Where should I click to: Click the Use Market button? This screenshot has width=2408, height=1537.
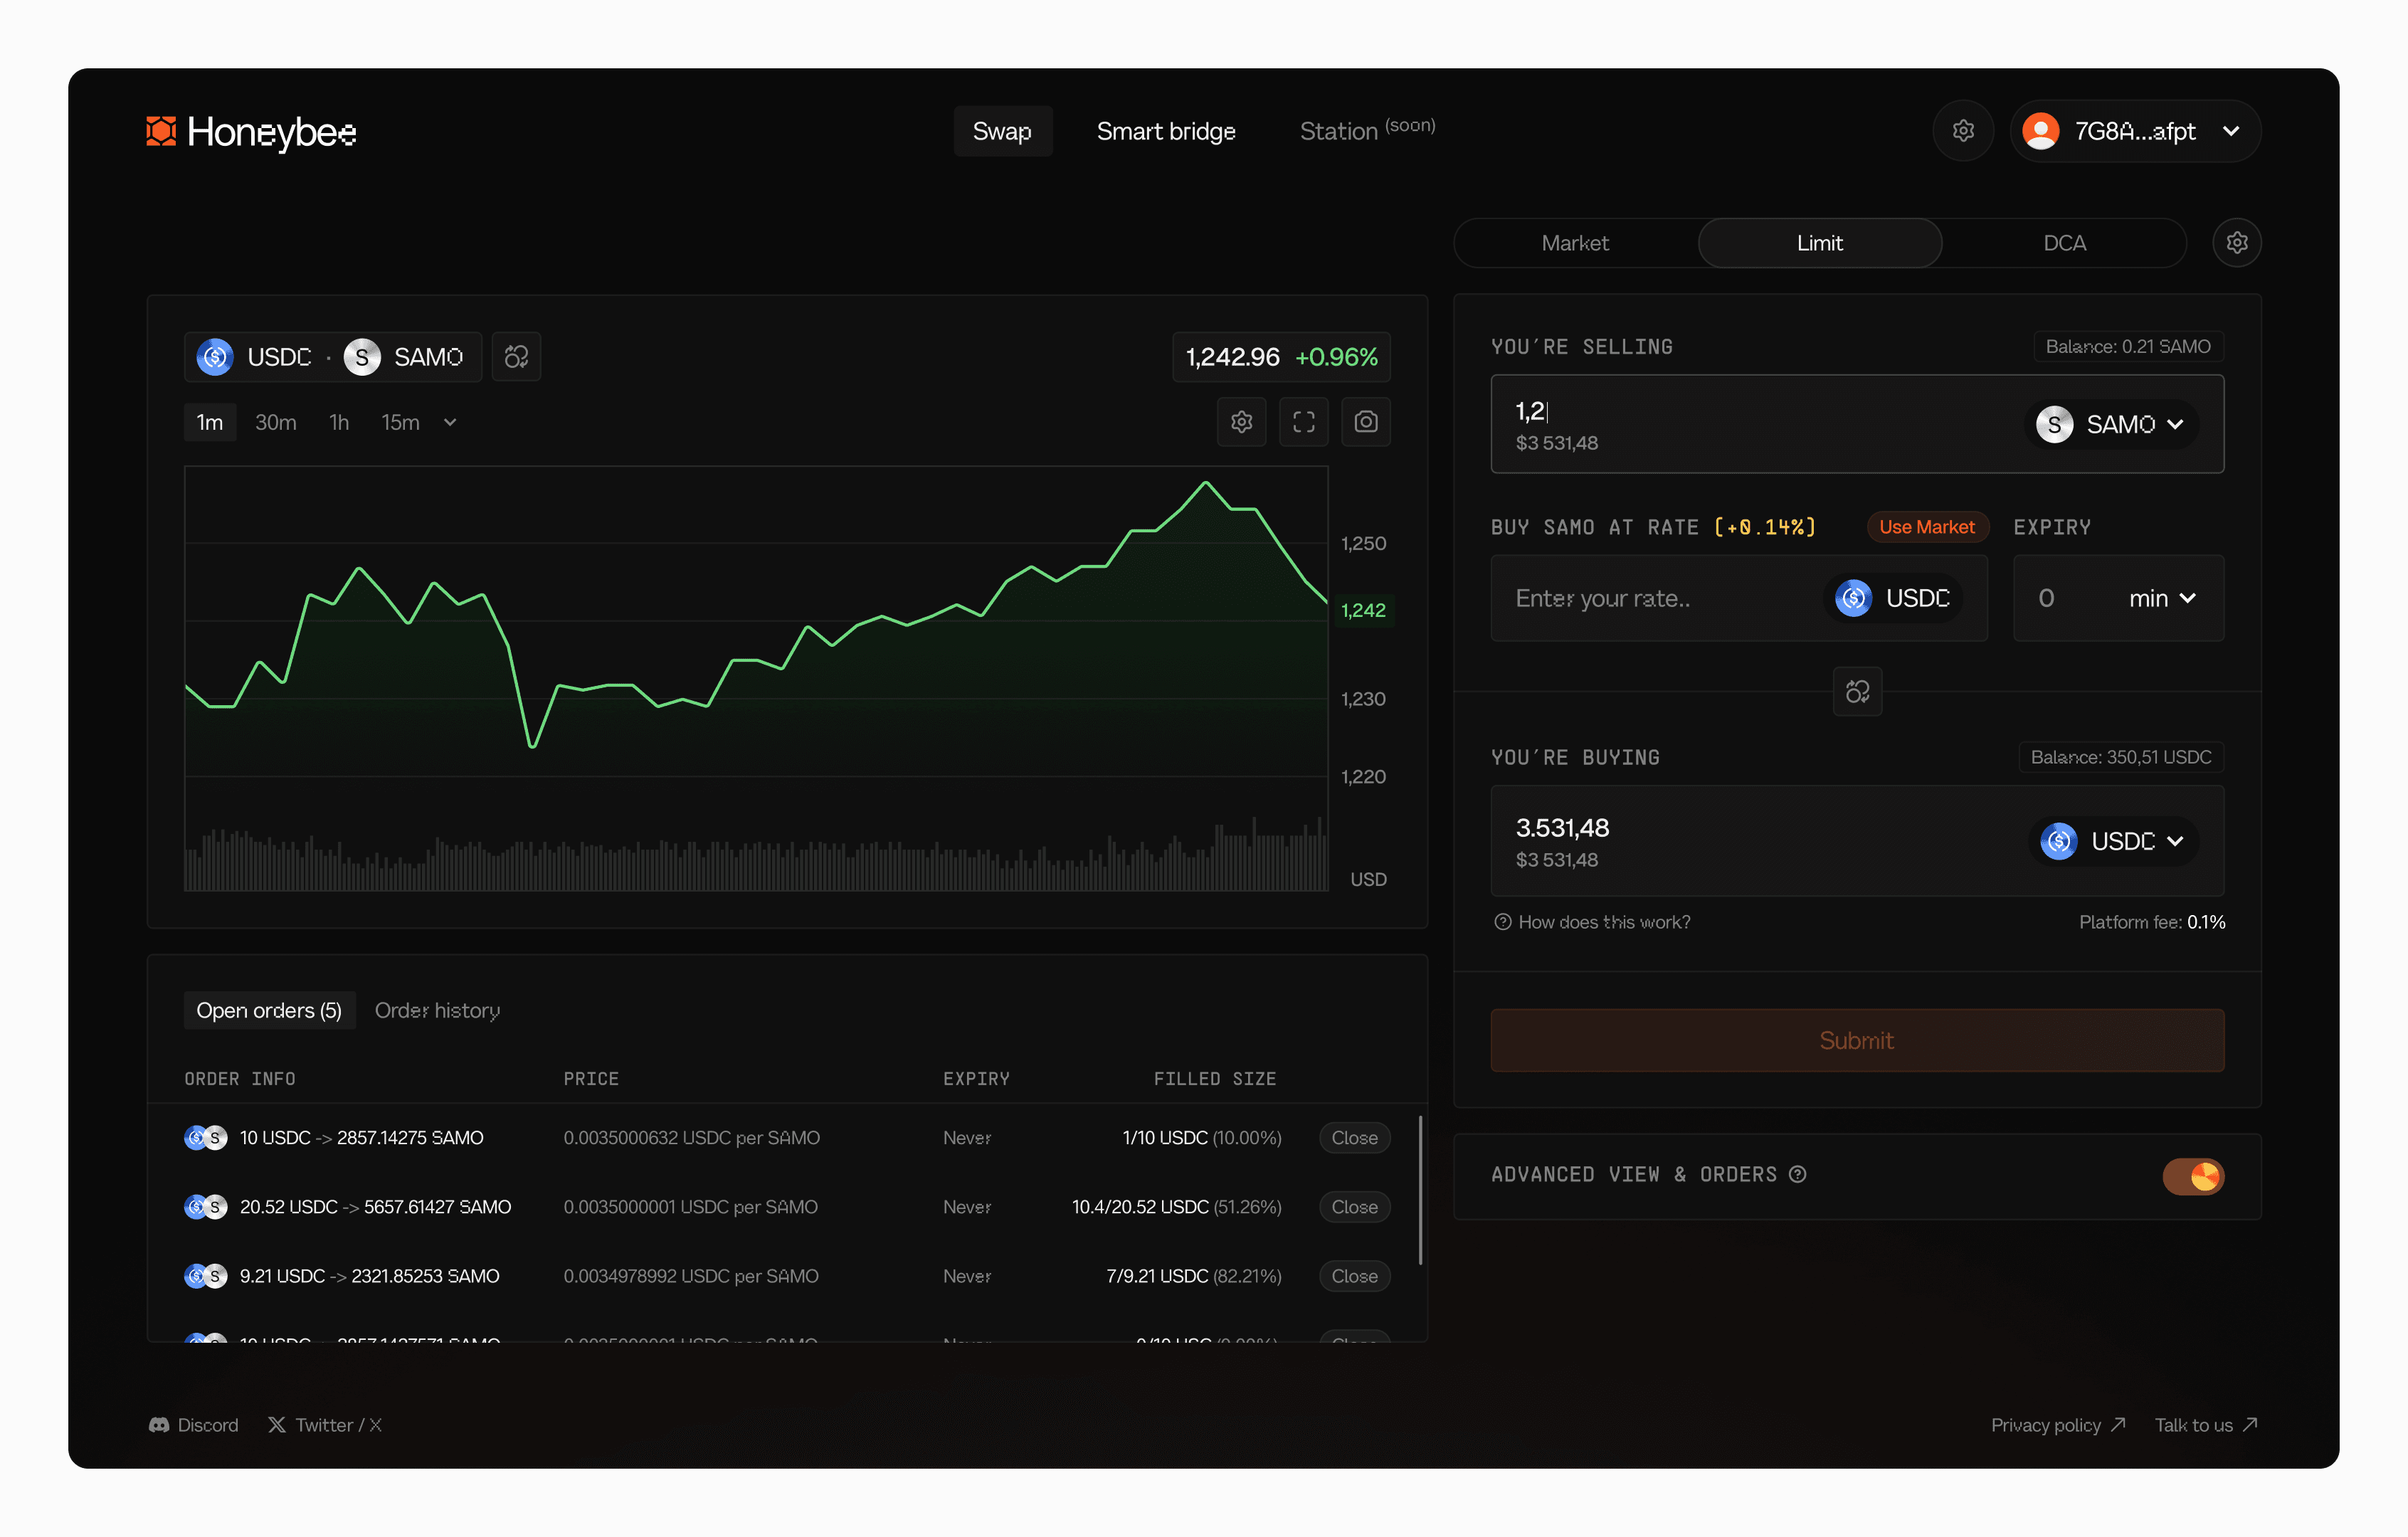click(x=1926, y=527)
